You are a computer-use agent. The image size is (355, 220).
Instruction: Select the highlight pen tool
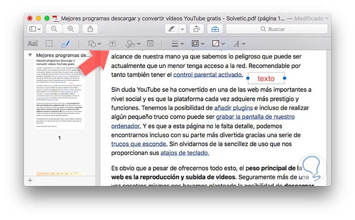coord(172,29)
